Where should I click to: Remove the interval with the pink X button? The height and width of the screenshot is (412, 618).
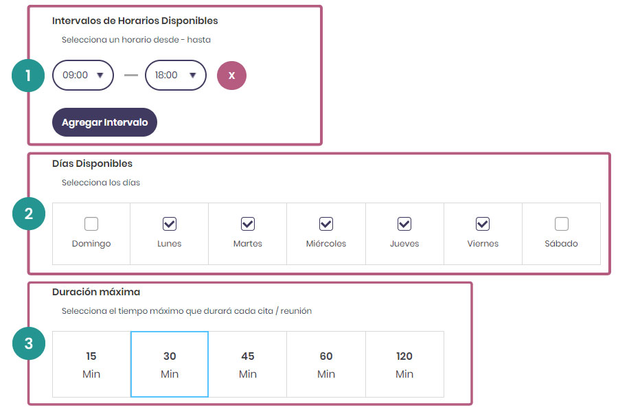[x=232, y=76]
